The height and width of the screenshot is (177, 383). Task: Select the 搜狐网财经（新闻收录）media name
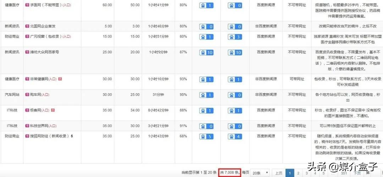click(49, 136)
